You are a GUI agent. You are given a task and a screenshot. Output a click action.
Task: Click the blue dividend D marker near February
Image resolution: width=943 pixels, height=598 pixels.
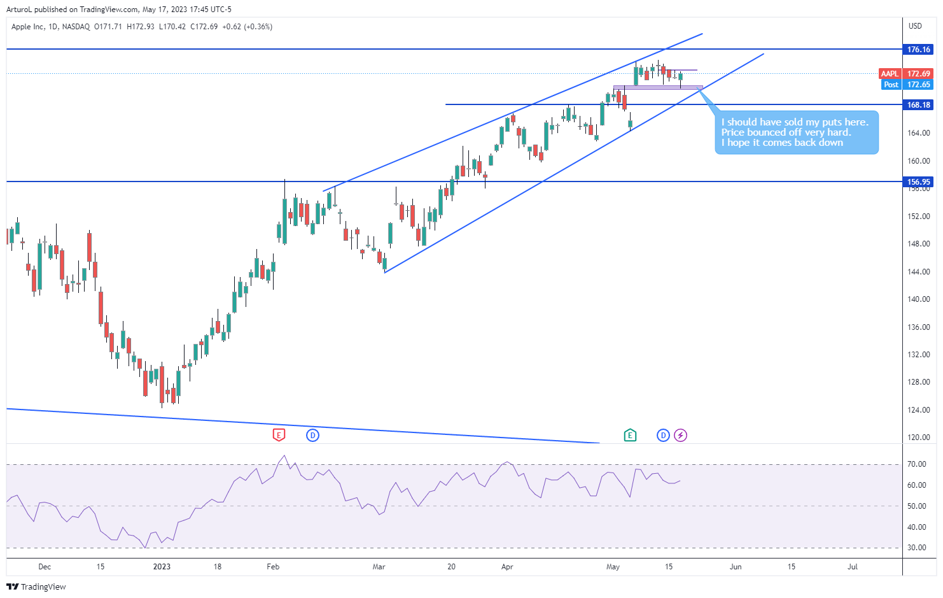coord(312,435)
